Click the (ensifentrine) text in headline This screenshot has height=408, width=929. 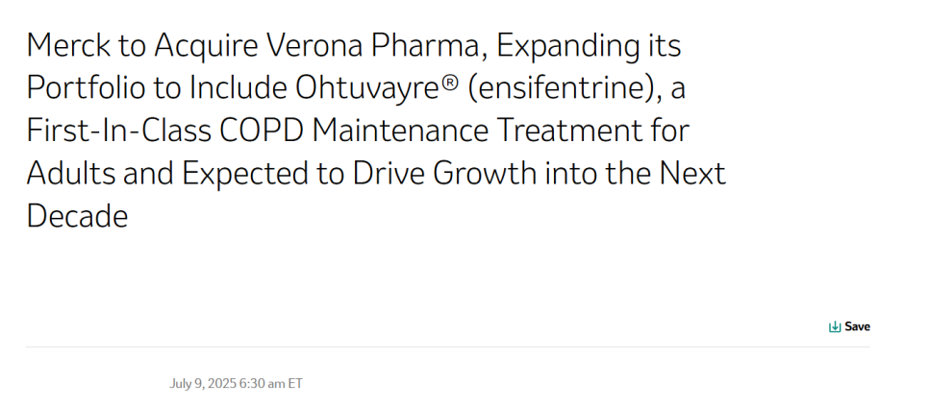(x=565, y=88)
